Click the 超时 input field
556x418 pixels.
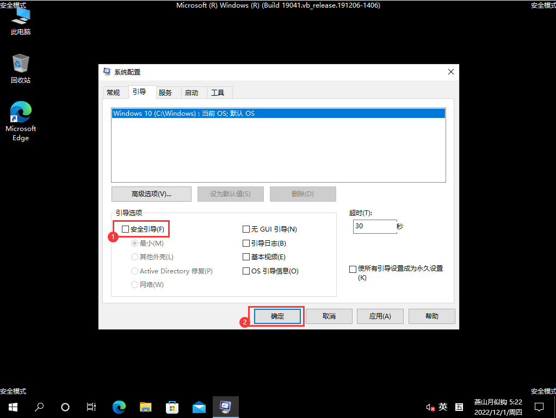click(x=374, y=226)
